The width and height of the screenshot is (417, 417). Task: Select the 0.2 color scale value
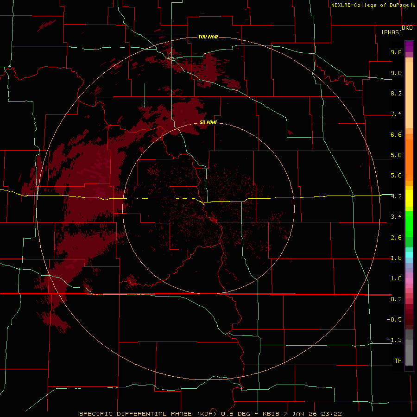tap(396, 299)
